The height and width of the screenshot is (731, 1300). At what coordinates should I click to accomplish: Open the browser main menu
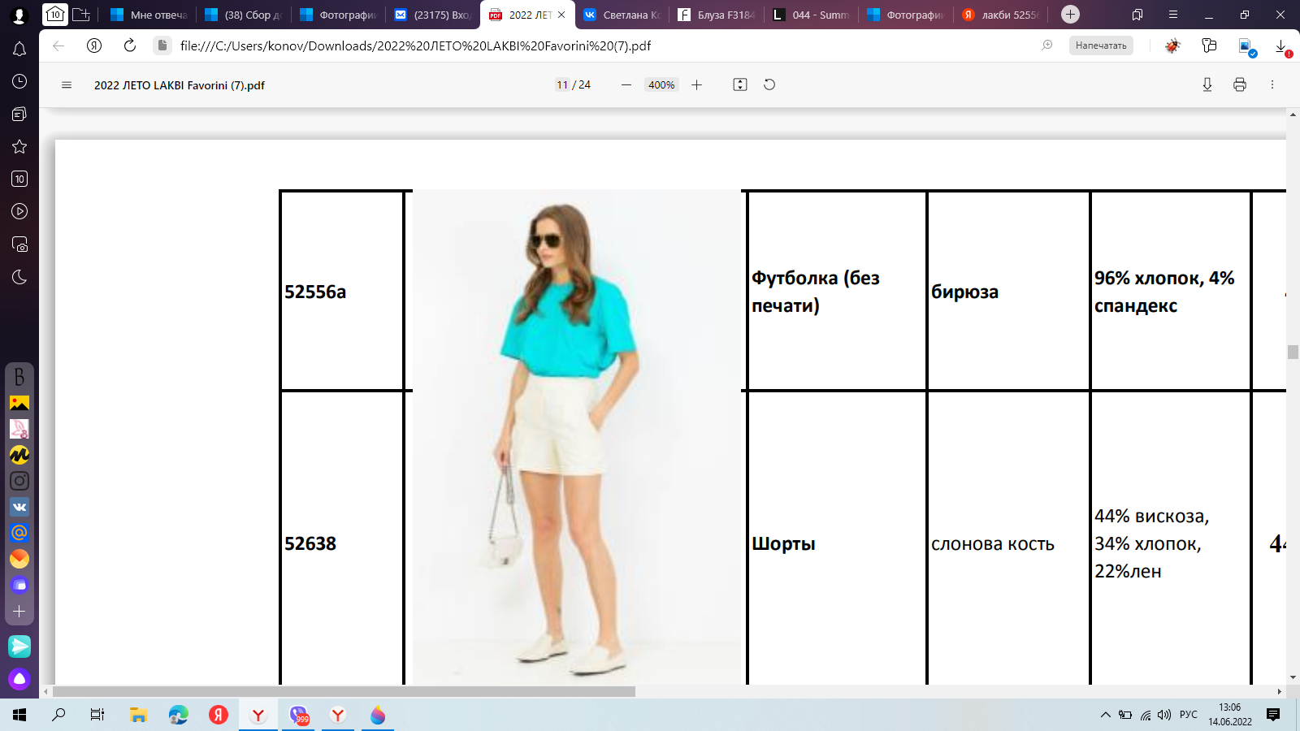point(1172,15)
